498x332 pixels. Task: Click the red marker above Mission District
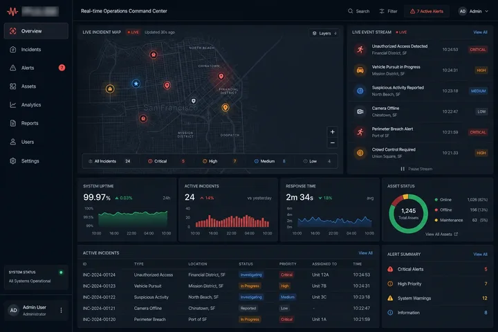tap(143, 119)
